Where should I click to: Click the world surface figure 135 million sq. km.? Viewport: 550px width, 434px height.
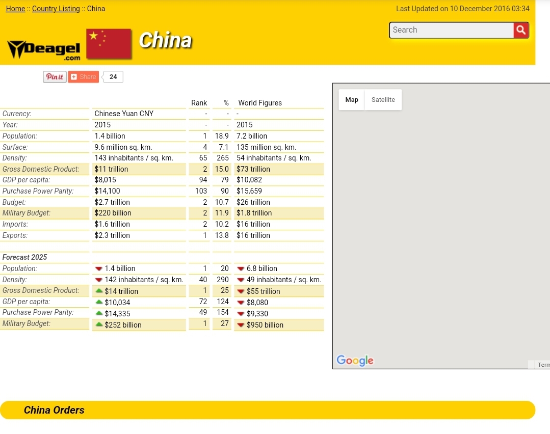point(266,147)
